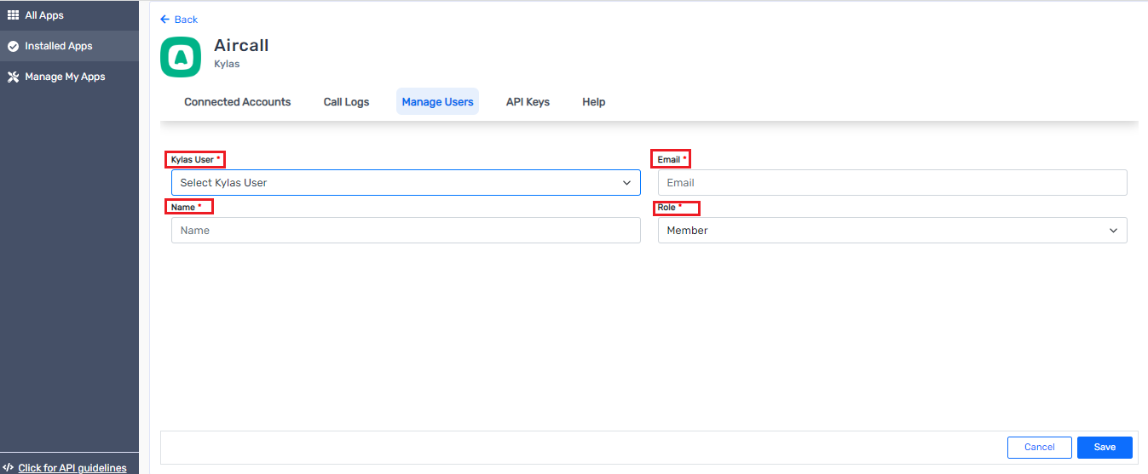Open the Installed Apps sidebar item

coord(69,46)
